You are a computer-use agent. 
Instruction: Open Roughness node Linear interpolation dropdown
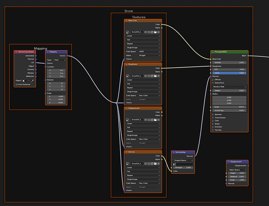[x=143, y=80]
